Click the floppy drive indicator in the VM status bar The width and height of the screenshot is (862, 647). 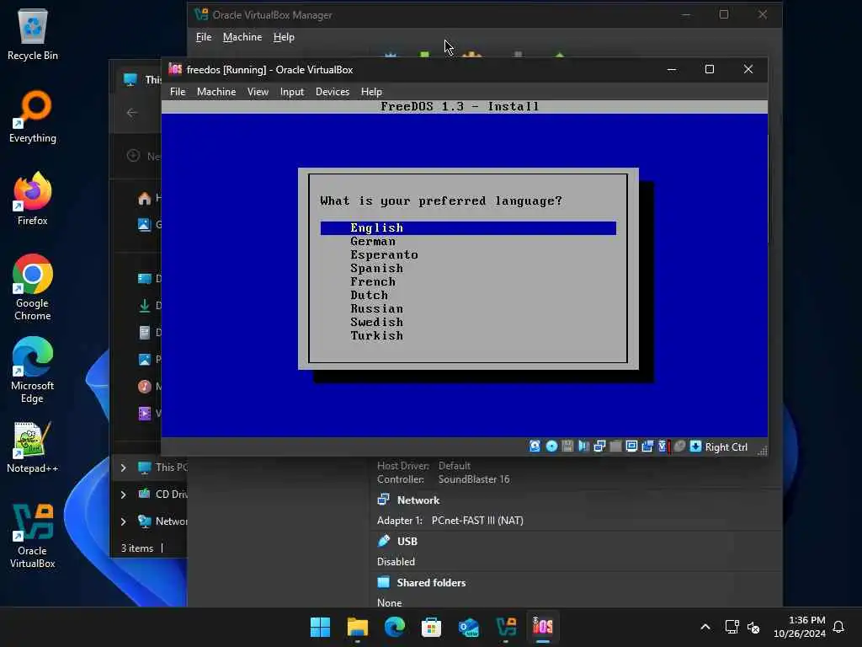coord(567,446)
